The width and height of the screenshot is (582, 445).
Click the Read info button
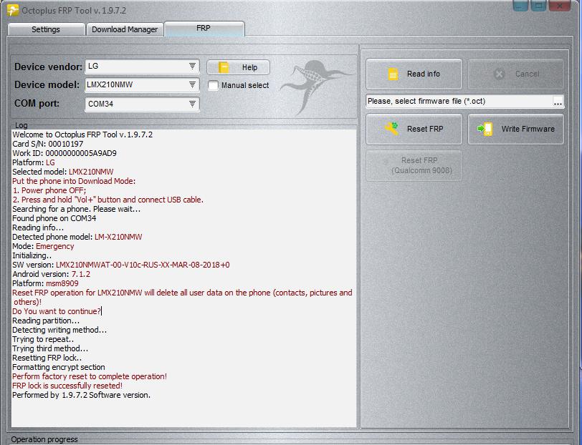click(414, 74)
